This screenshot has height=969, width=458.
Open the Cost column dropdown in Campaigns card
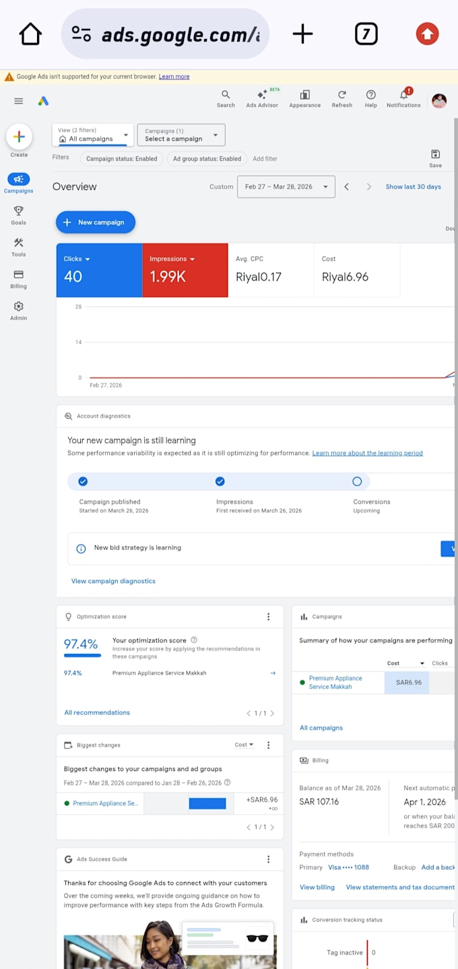[x=405, y=663]
